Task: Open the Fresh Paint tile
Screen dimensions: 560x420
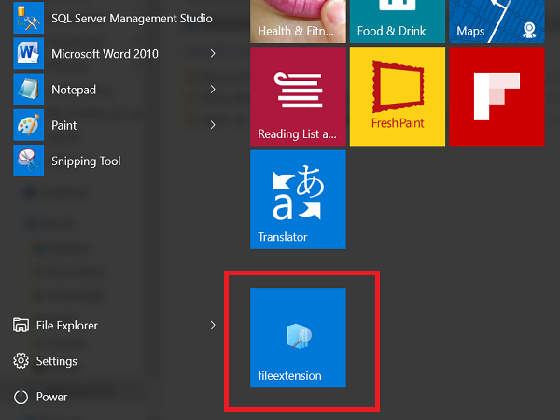Action: click(397, 96)
